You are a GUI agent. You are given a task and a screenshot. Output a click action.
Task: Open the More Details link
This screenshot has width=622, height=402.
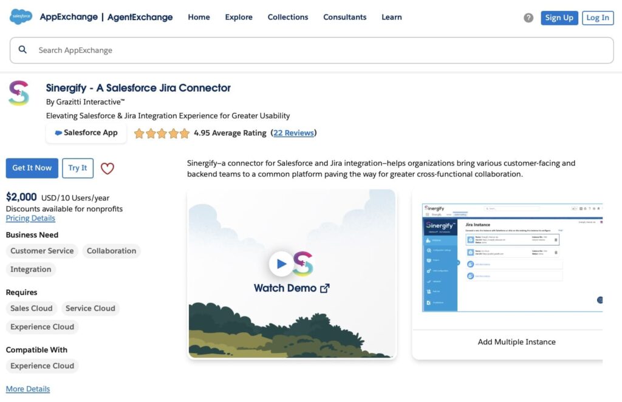click(28, 389)
